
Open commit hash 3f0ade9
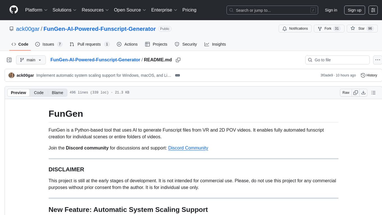point(327,75)
